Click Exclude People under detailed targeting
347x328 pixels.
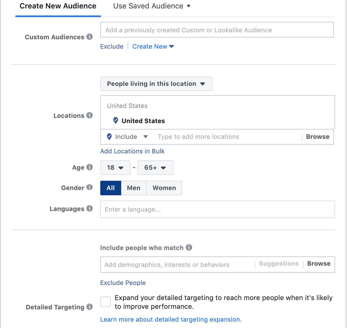click(x=123, y=283)
